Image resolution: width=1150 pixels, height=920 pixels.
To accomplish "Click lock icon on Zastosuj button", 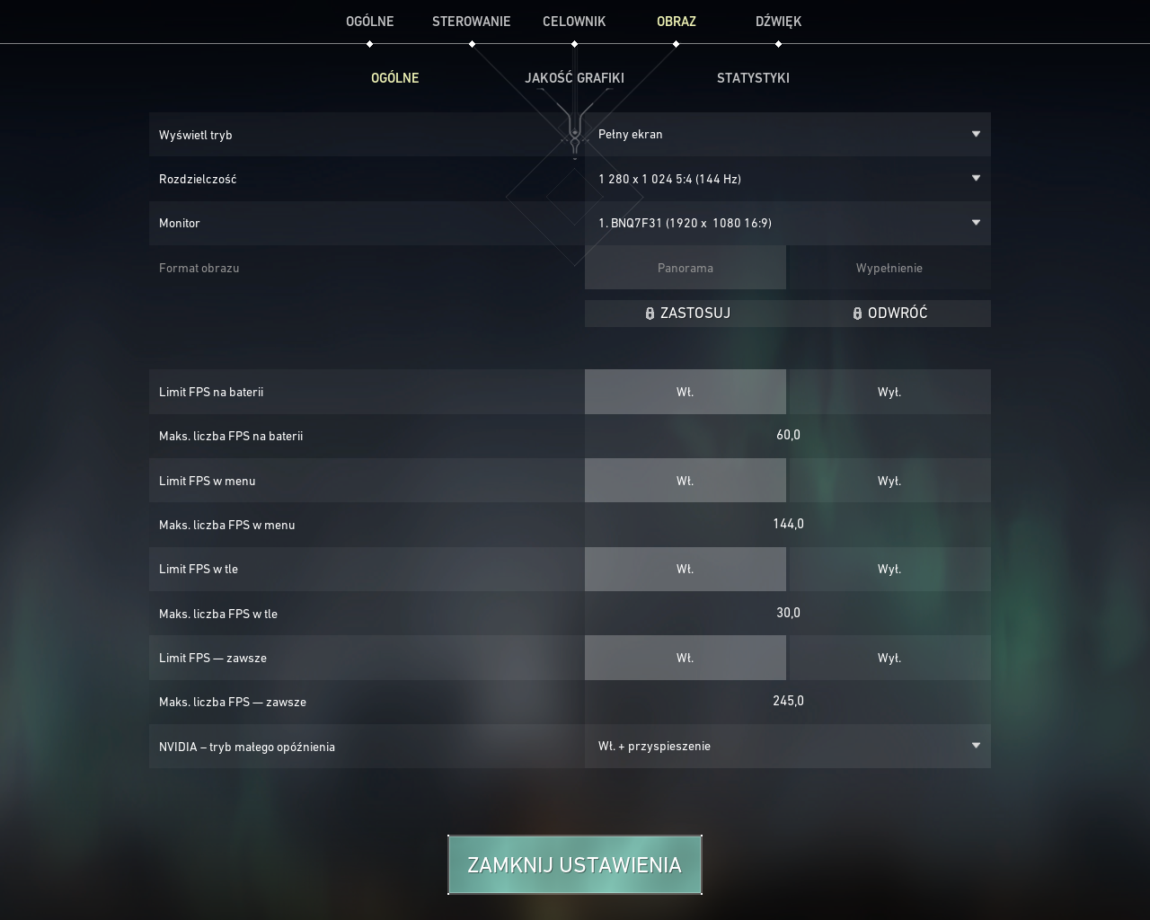I will coord(650,314).
